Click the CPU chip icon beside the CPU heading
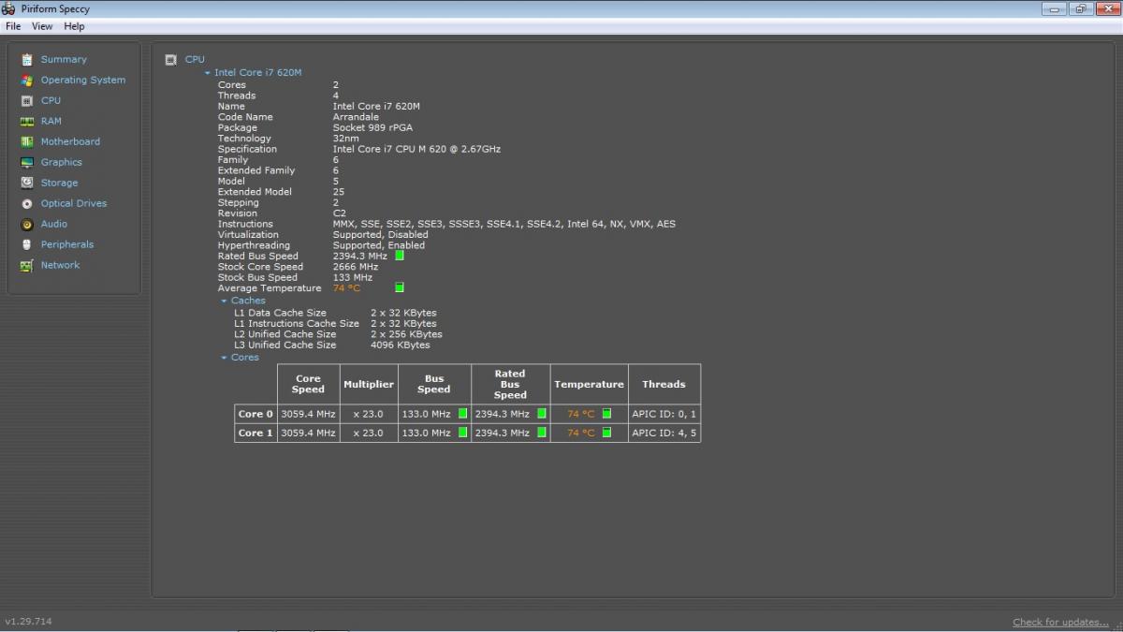Image resolution: width=1123 pixels, height=632 pixels. (x=170, y=59)
